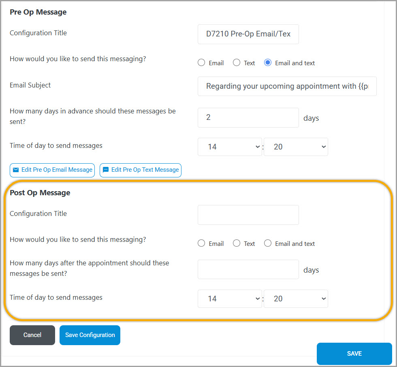Click the Configuration Title field showing D7210 Pre-Op

(x=248, y=34)
